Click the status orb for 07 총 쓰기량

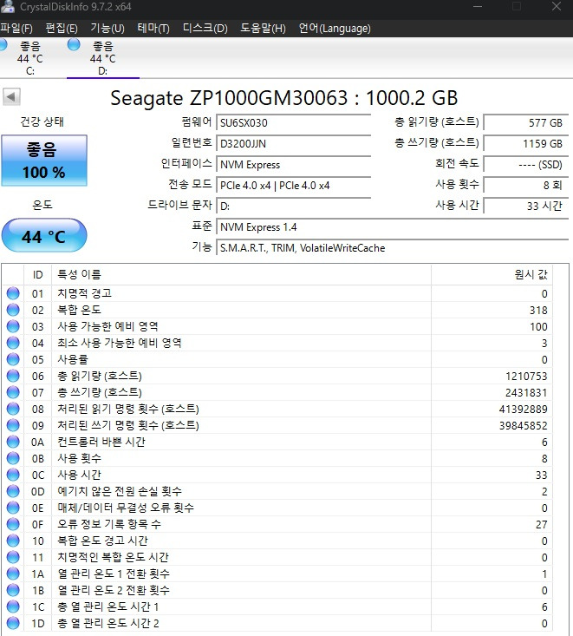pos(13,392)
